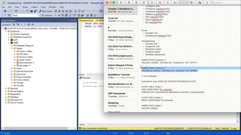Screen dimensions: 241x135
Task: Open the File menu in SSMS
Action: [3, 7]
